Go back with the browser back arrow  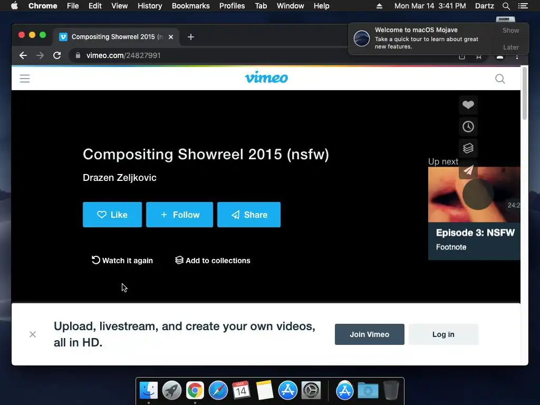pos(23,55)
